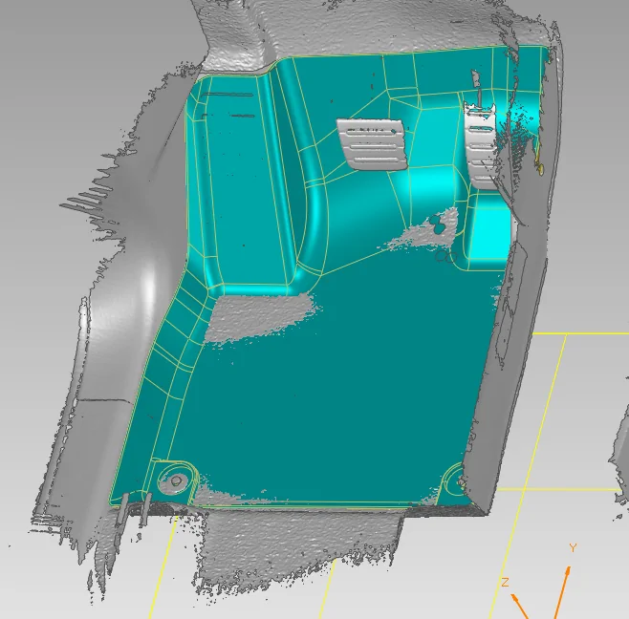The width and height of the screenshot is (629, 619).
Task: Select the narrow accelerator pedal mesh
Action: pyautogui.click(x=480, y=146)
